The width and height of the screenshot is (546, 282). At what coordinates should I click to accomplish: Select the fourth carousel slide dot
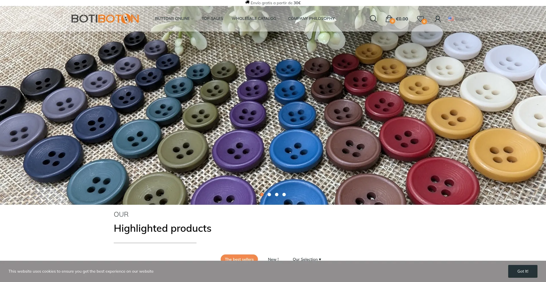click(284, 195)
